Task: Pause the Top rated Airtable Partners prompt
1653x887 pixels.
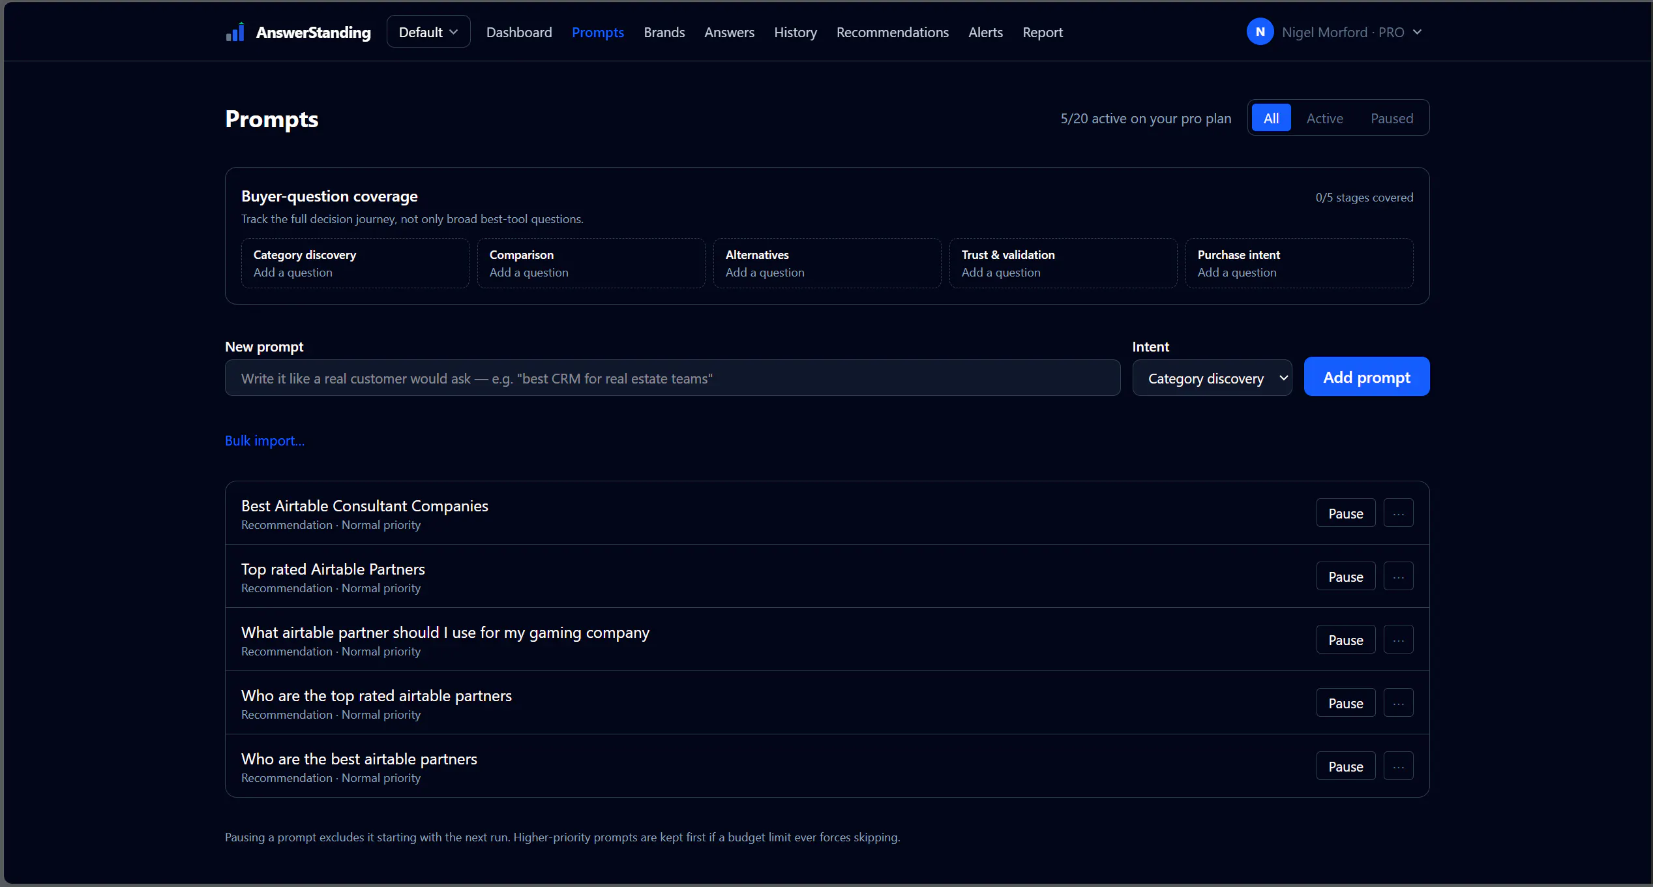Action: click(1346, 577)
